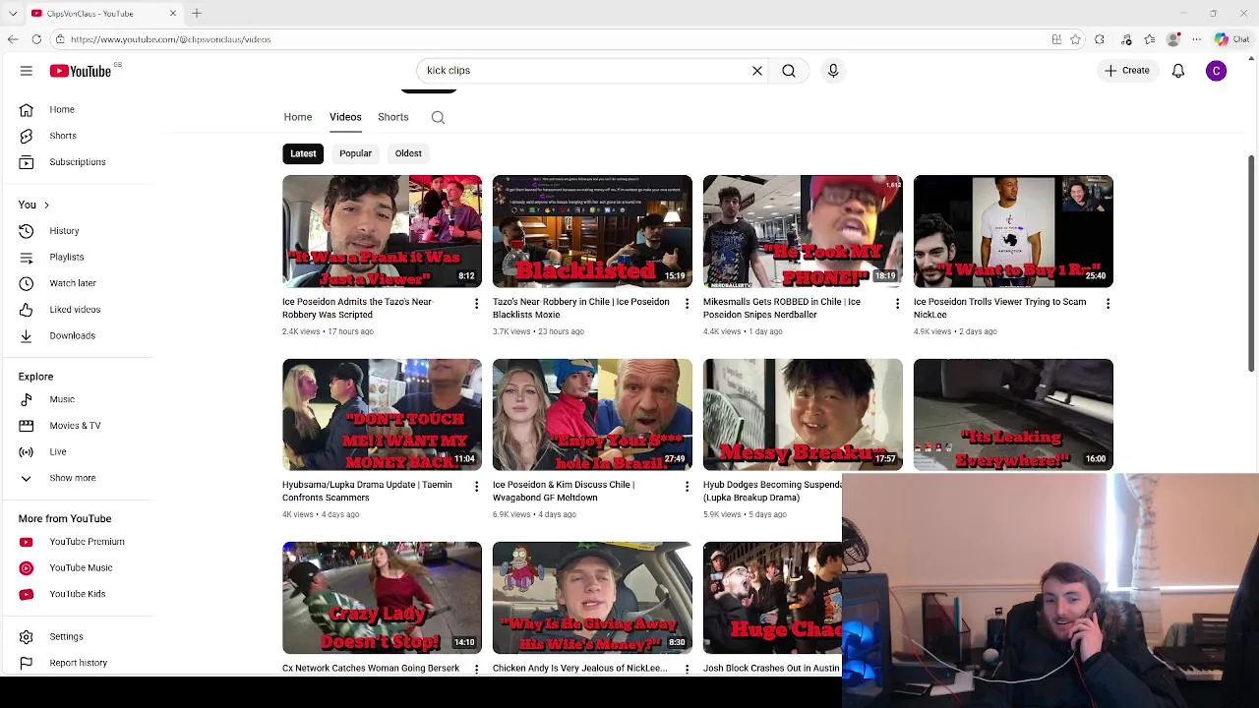Click the page vertical scrollbar
This screenshot has height=708, width=1259.
(x=1251, y=264)
